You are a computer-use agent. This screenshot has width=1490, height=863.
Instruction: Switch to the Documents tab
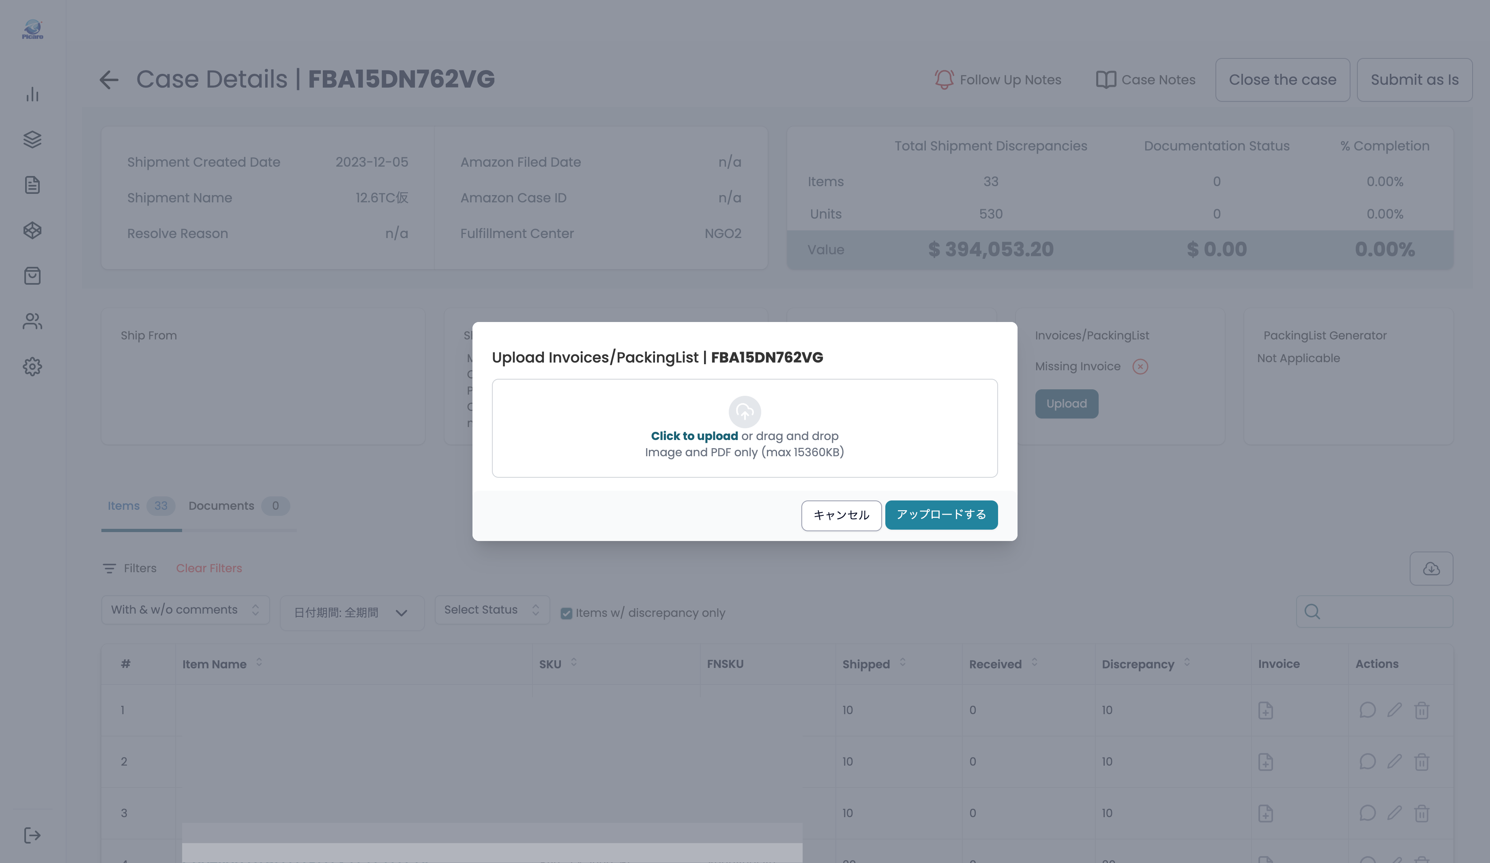click(239, 506)
